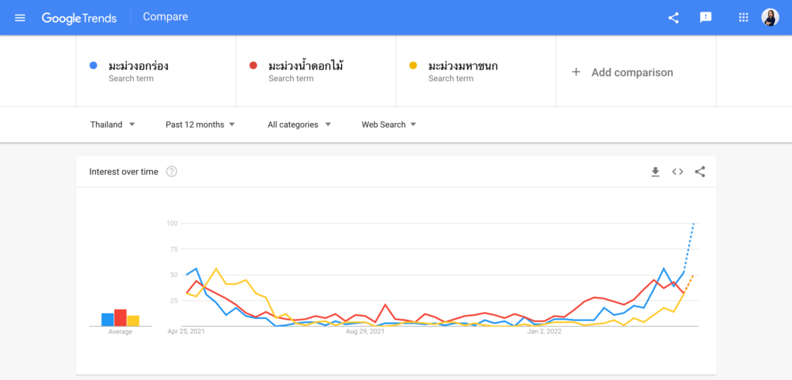This screenshot has height=380, width=792.
Task: Click the red average bar in the chart
Action: pyautogui.click(x=120, y=318)
